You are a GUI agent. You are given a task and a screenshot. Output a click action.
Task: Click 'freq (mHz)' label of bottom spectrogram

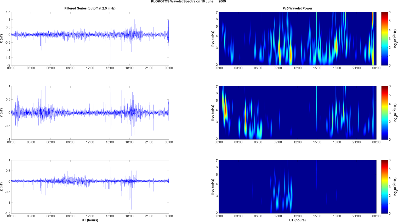(213, 187)
